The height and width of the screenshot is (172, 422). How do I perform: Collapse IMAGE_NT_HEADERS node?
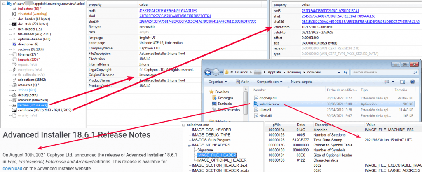coord(189,145)
